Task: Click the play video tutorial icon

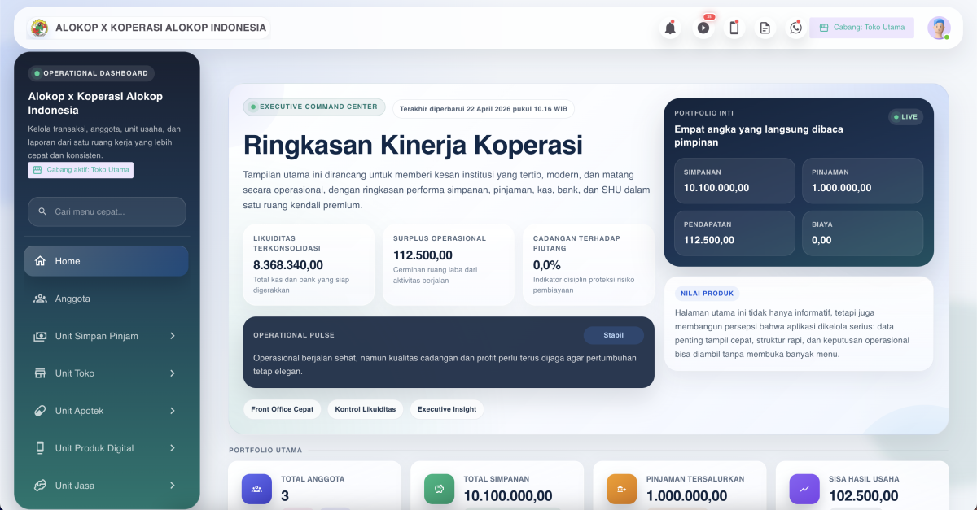Action: tap(703, 28)
